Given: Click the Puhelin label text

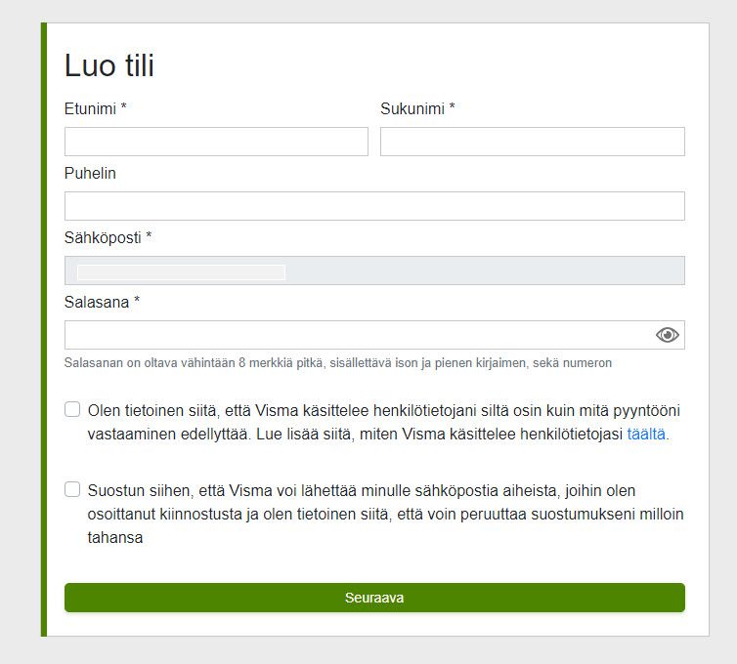Looking at the screenshot, I should (x=90, y=173).
